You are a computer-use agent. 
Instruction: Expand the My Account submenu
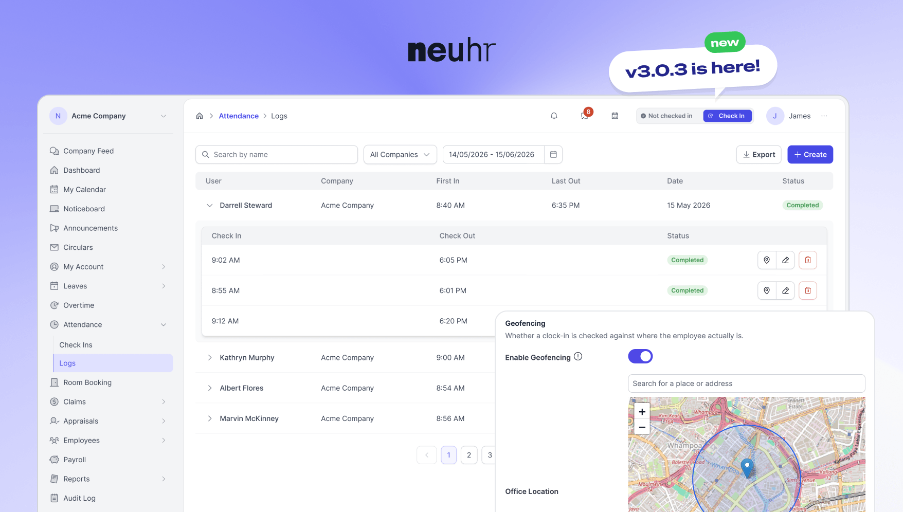pyautogui.click(x=164, y=267)
